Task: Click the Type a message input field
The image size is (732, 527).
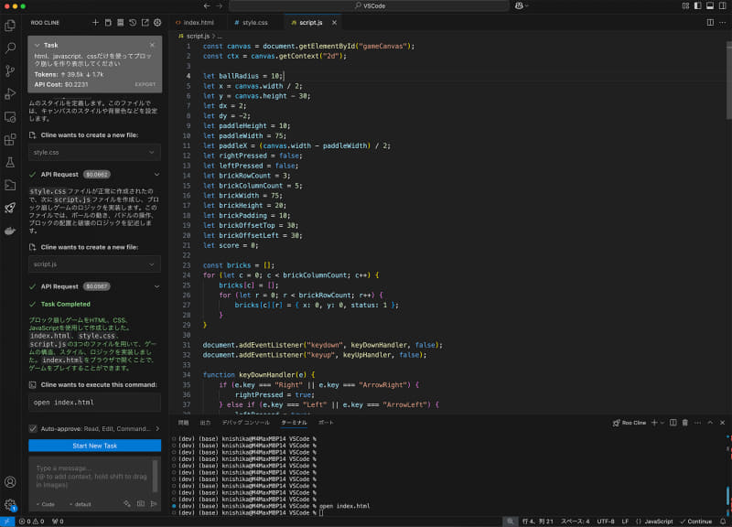Action: [x=91, y=471]
